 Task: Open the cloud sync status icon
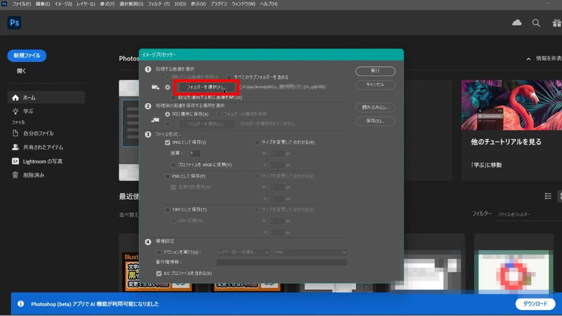(516, 23)
